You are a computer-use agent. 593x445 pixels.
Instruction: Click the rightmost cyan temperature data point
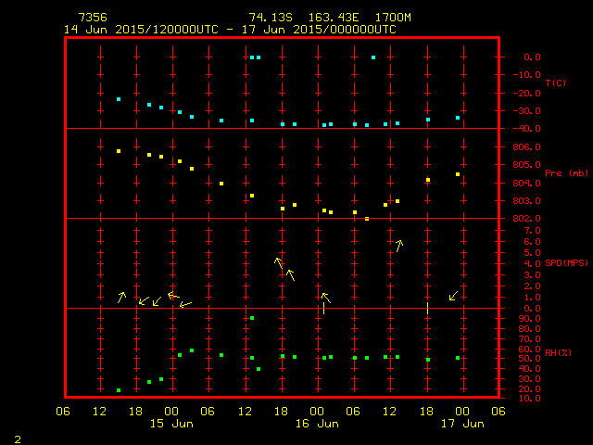click(x=458, y=118)
